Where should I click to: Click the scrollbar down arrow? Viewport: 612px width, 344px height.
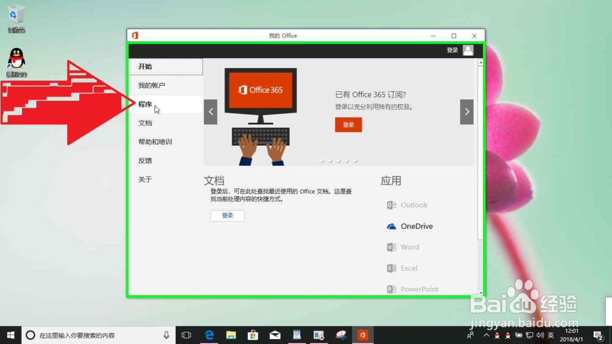(480, 292)
